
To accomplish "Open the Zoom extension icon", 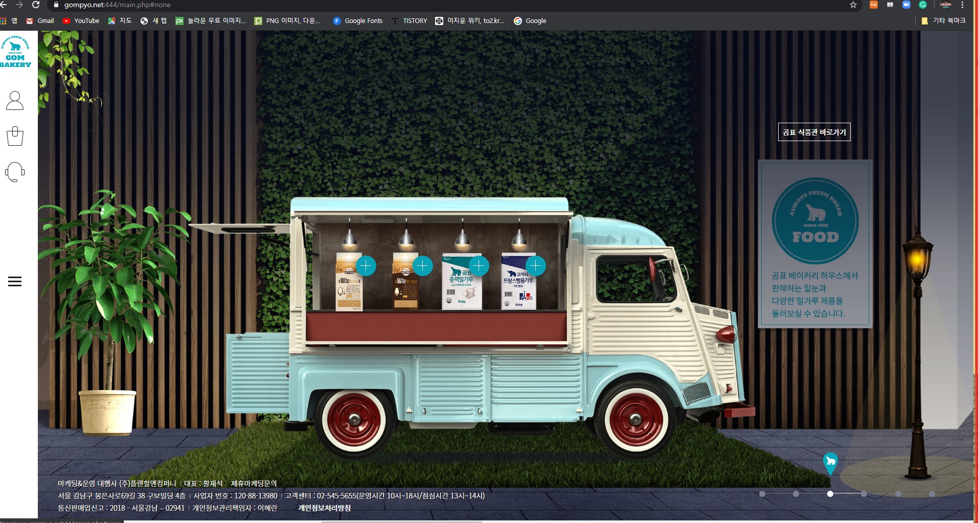I will click(906, 5).
